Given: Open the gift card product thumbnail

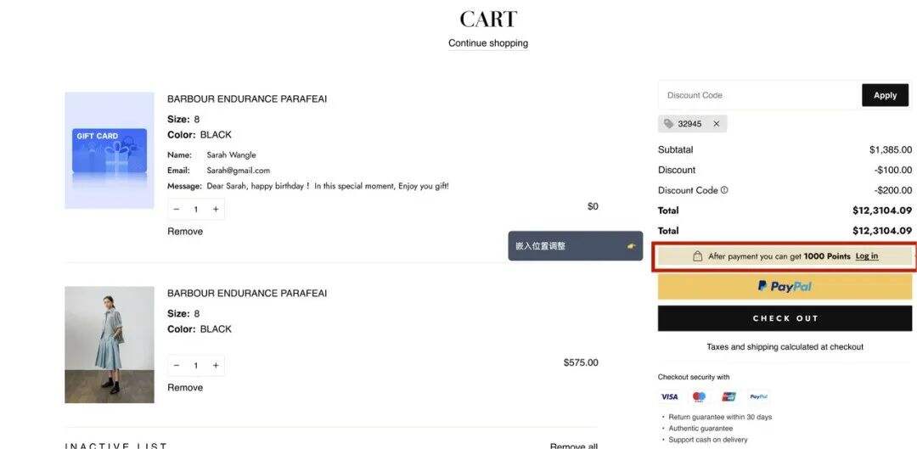Looking at the screenshot, I should click(x=110, y=150).
